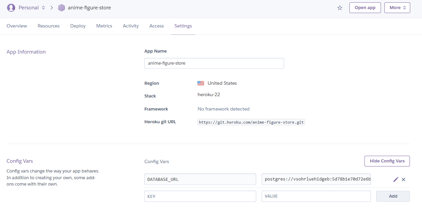Expand the More dropdown menu

397,8
